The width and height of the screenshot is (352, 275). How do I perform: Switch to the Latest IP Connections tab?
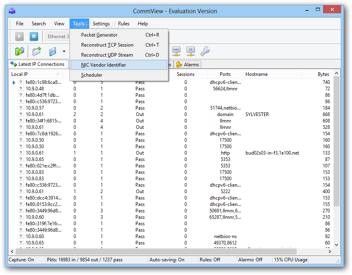click(38, 64)
